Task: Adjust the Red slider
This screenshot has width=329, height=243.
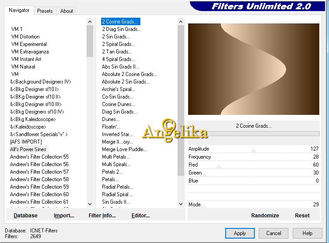Action: (x=253, y=165)
